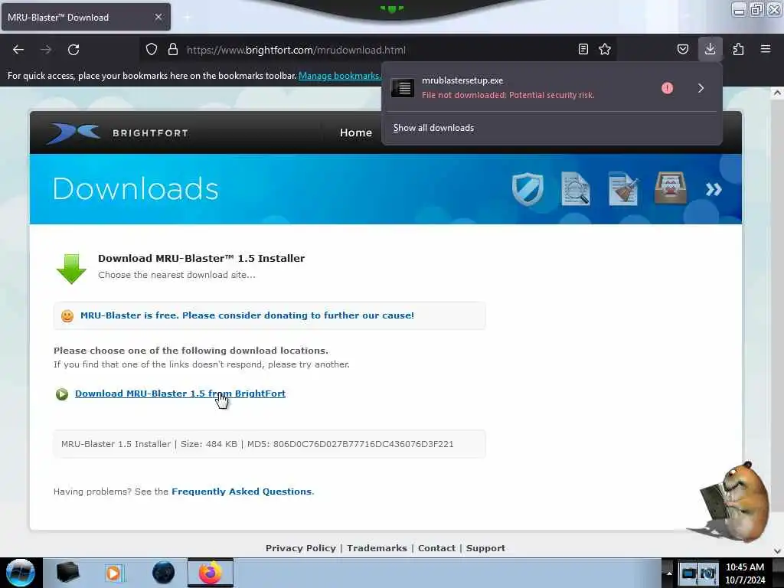Click the large Downloads banner heading
This screenshot has width=784, height=588.
pos(136,189)
